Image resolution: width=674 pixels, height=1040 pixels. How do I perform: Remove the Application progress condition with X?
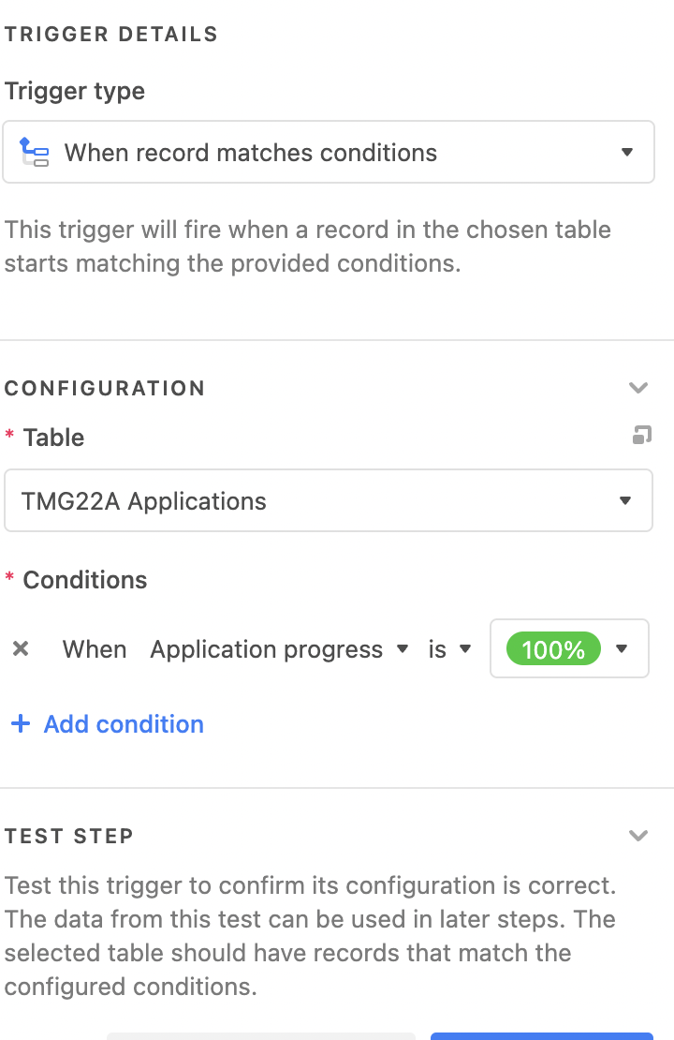pyautogui.click(x=21, y=648)
